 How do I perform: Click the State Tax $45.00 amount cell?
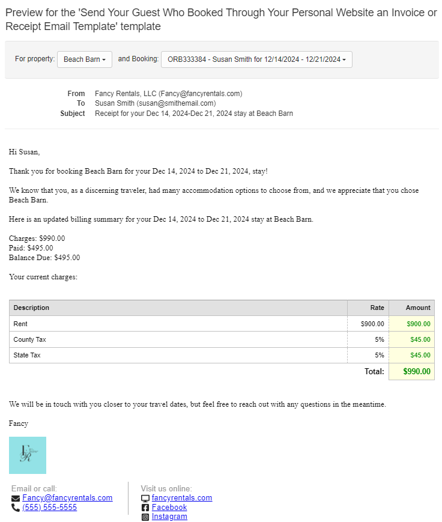420,355
